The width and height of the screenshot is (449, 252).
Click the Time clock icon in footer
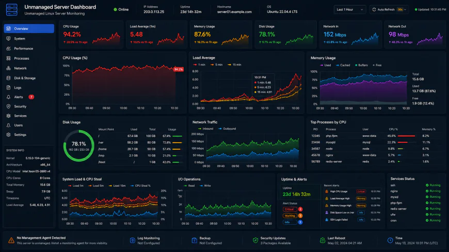(390, 241)
